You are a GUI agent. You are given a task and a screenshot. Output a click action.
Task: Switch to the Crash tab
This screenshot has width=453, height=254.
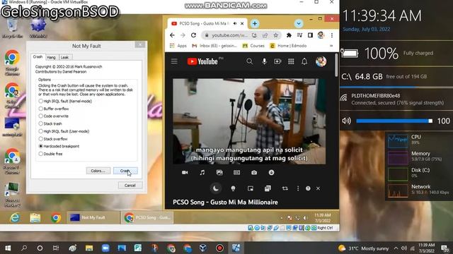(38, 56)
